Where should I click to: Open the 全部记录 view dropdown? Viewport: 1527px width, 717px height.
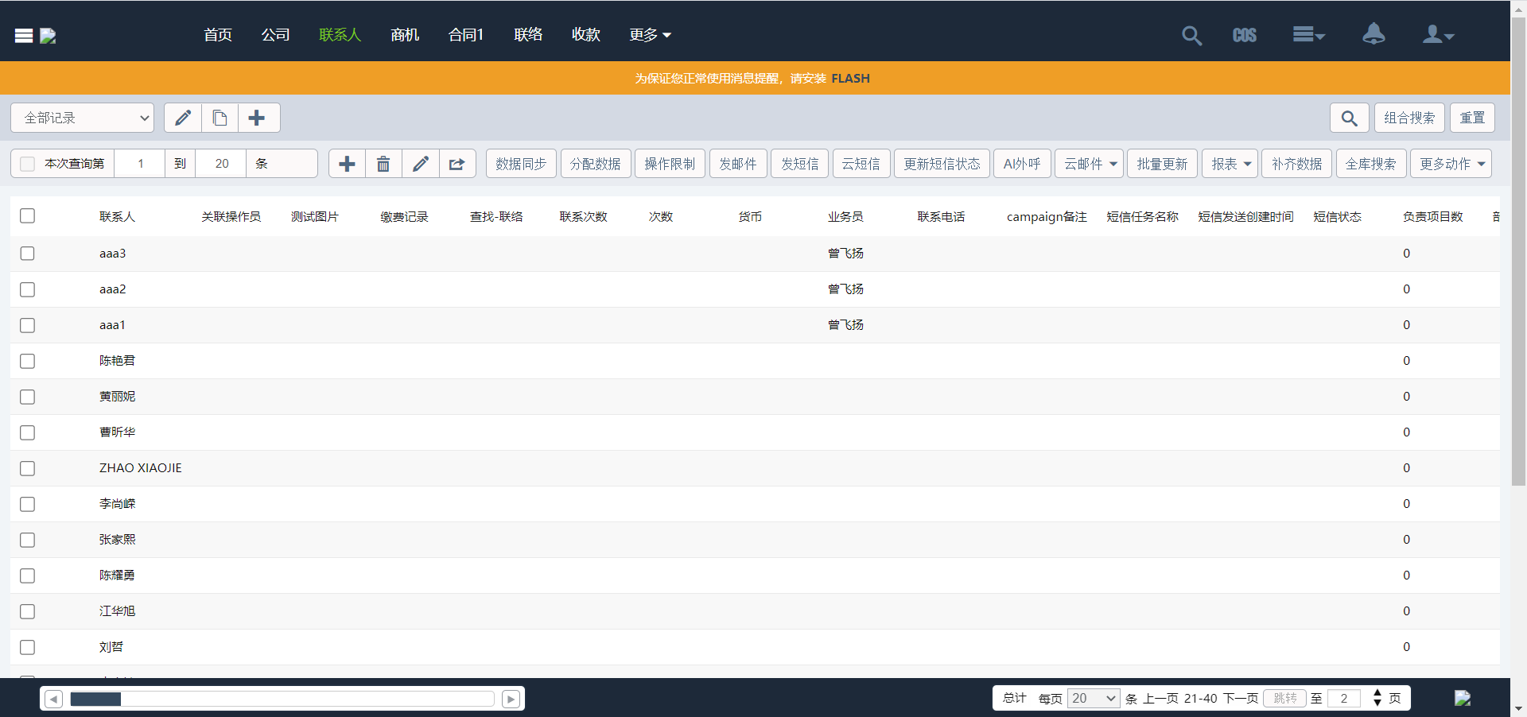[x=83, y=118]
